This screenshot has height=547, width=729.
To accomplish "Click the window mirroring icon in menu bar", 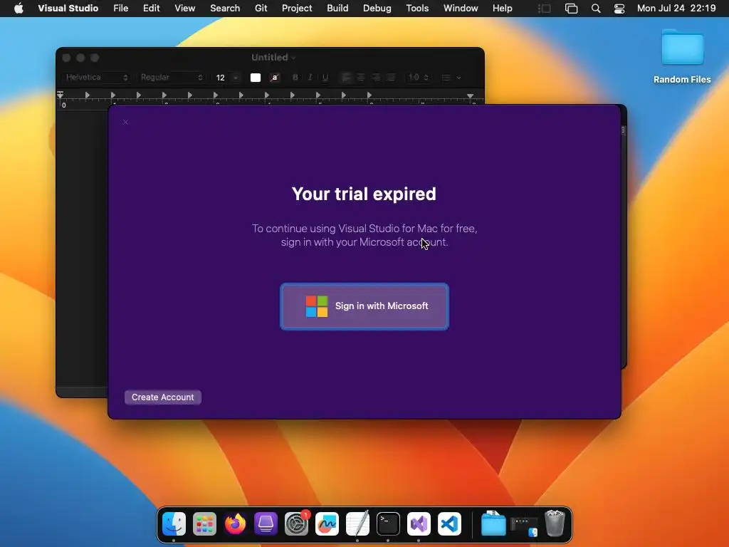I will point(571,9).
